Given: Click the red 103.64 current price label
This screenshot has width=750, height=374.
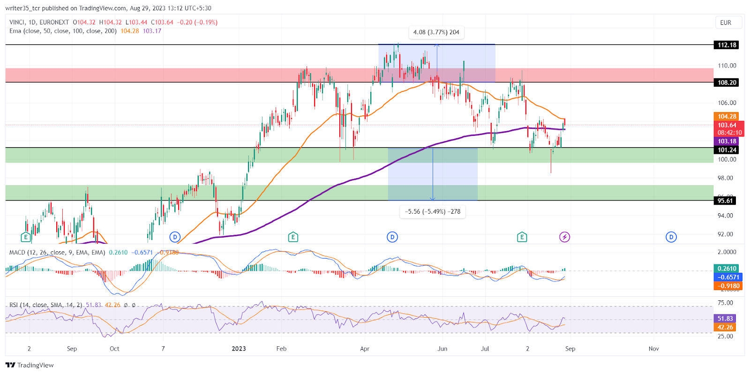Looking at the screenshot, I should (728, 125).
